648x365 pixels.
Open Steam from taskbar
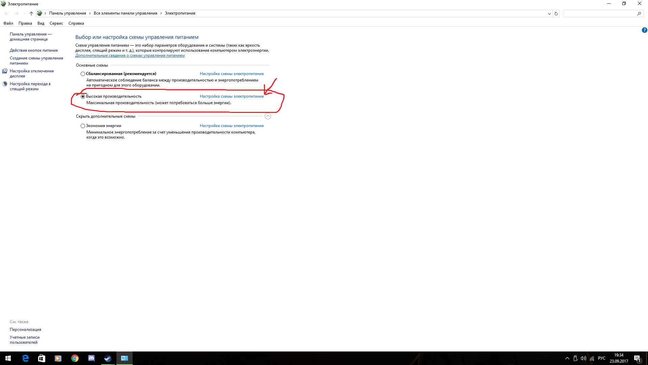(108, 358)
